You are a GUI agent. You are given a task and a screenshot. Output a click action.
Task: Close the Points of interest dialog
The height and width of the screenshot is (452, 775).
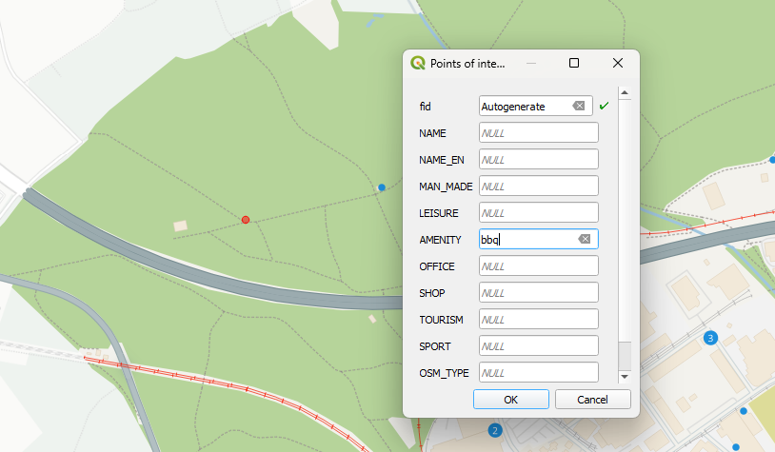click(618, 64)
